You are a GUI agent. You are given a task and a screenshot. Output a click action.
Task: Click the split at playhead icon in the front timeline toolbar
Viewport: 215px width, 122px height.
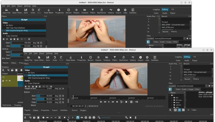point(59,117)
